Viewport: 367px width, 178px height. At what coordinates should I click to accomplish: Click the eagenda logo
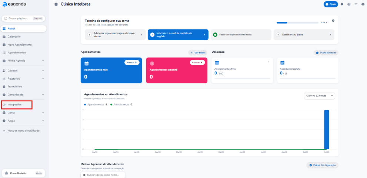point(14,4)
